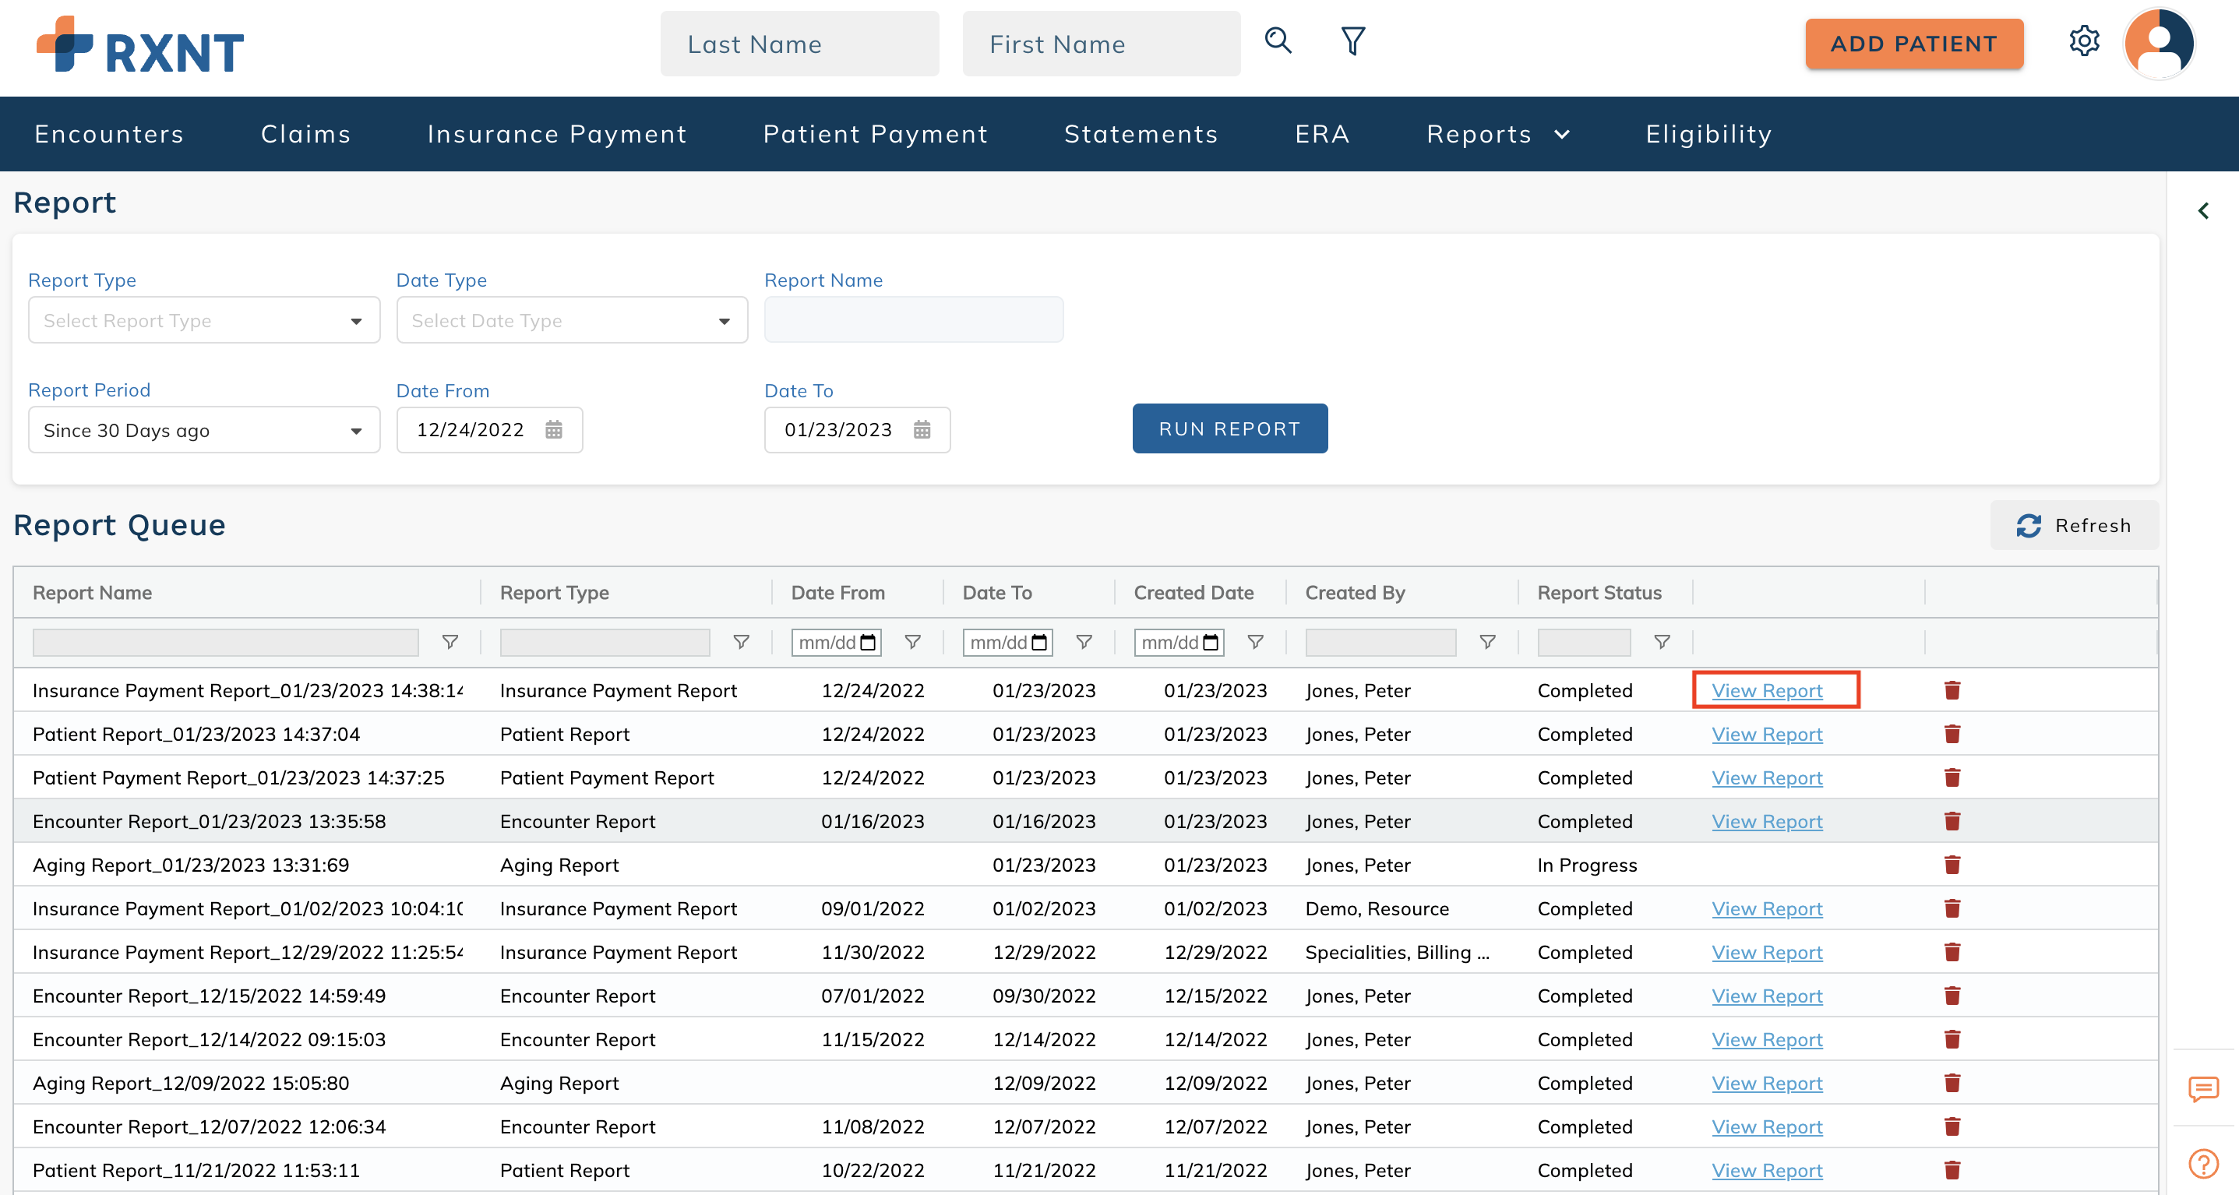Open the Select Report Type dropdown
Viewport: 2239px width, 1195px height.
(203, 320)
